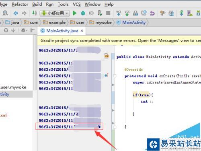Click Collapse All icon in project panel
Screen dimensions: 201x151
pyautogui.click(x=13, y=30)
